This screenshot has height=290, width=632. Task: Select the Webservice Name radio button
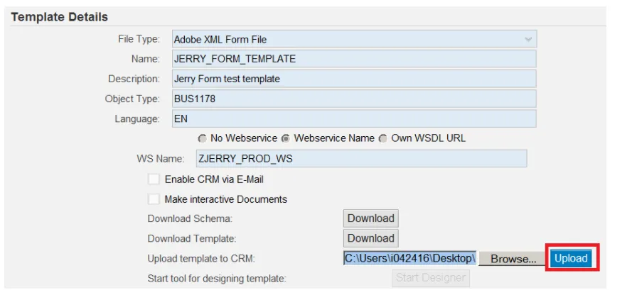[286, 139]
